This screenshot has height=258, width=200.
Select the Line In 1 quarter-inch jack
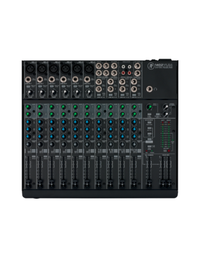pyautogui.click(x=28, y=80)
